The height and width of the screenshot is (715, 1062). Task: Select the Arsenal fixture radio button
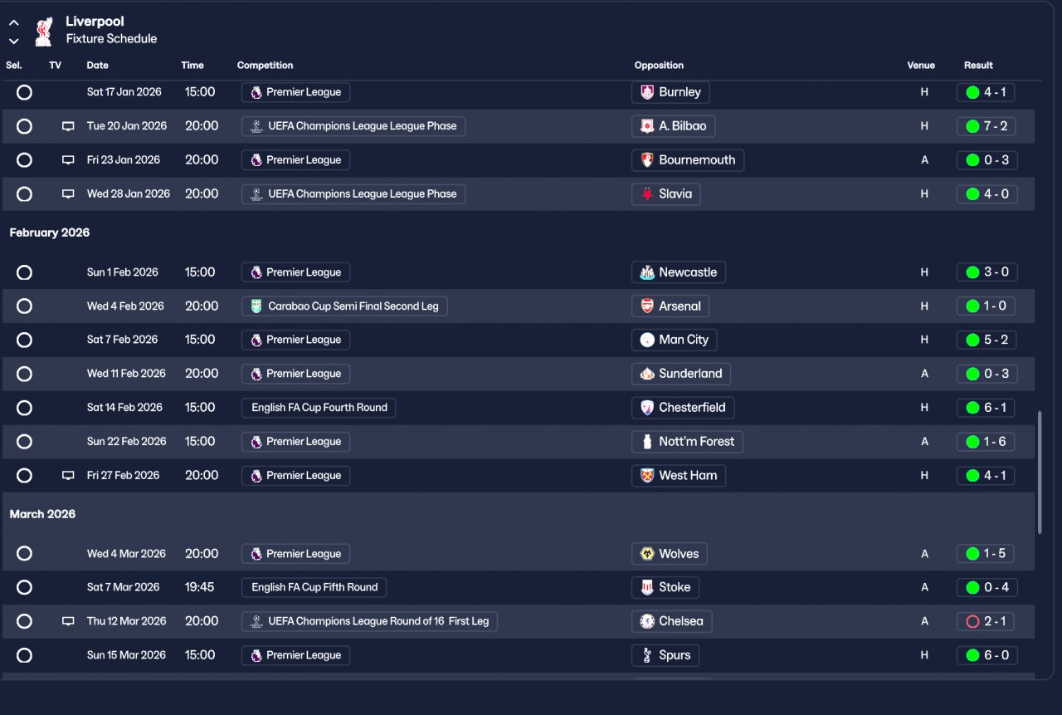24,306
